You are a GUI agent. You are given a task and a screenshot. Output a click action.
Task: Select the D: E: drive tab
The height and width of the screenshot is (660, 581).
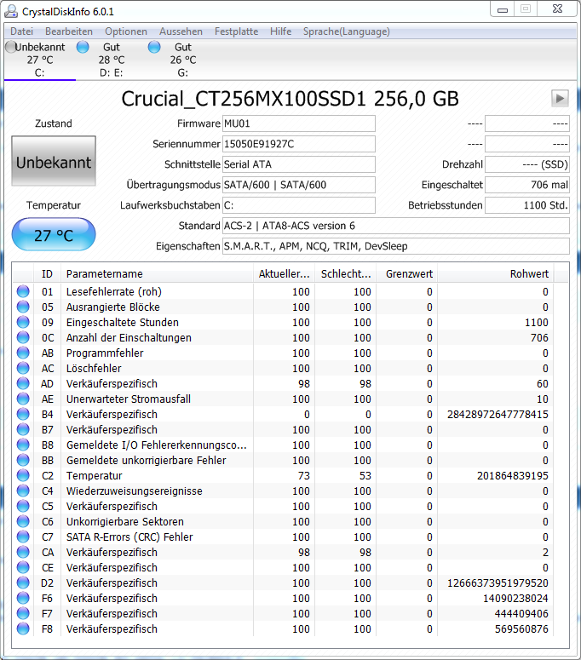click(111, 60)
